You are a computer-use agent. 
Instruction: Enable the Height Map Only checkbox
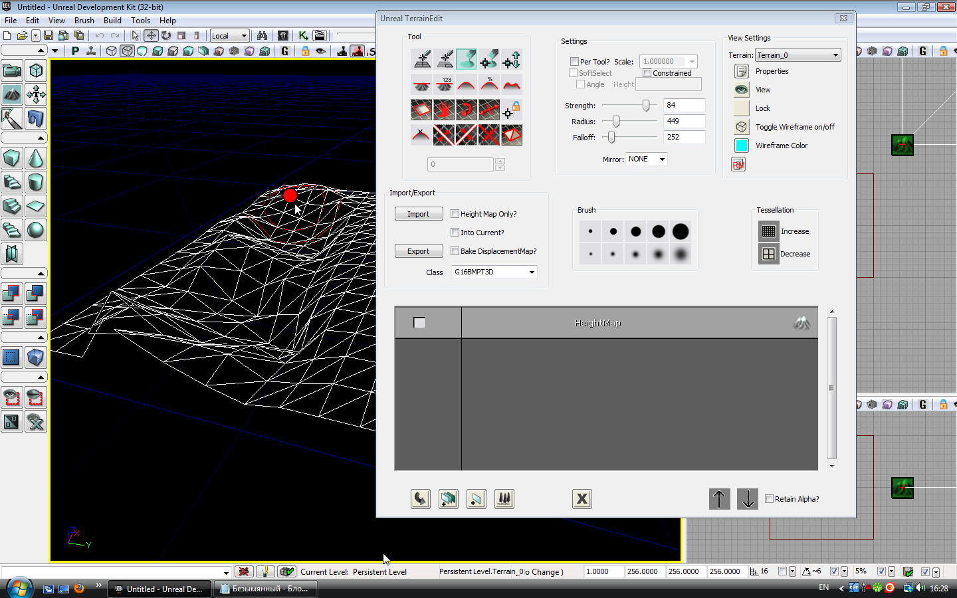pyautogui.click(x=455, y=214)
